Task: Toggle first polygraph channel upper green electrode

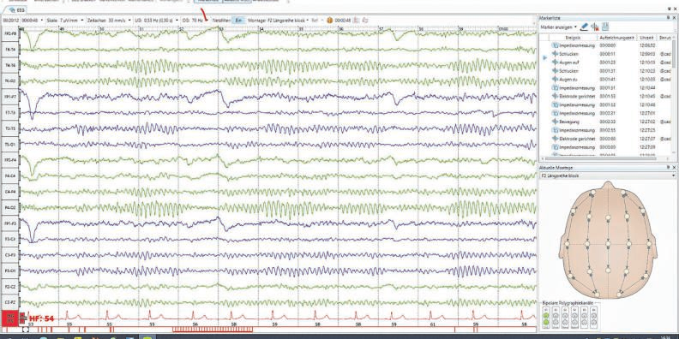Action: click(x=545, y=315)
